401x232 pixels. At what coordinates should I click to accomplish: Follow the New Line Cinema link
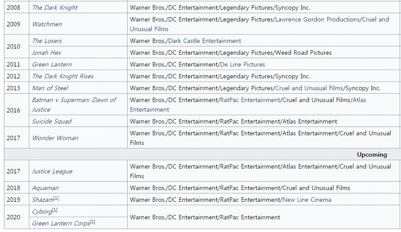307,200
